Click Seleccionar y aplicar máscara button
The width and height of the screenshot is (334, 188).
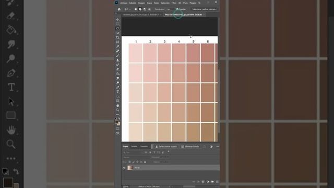tap(204, 9)
